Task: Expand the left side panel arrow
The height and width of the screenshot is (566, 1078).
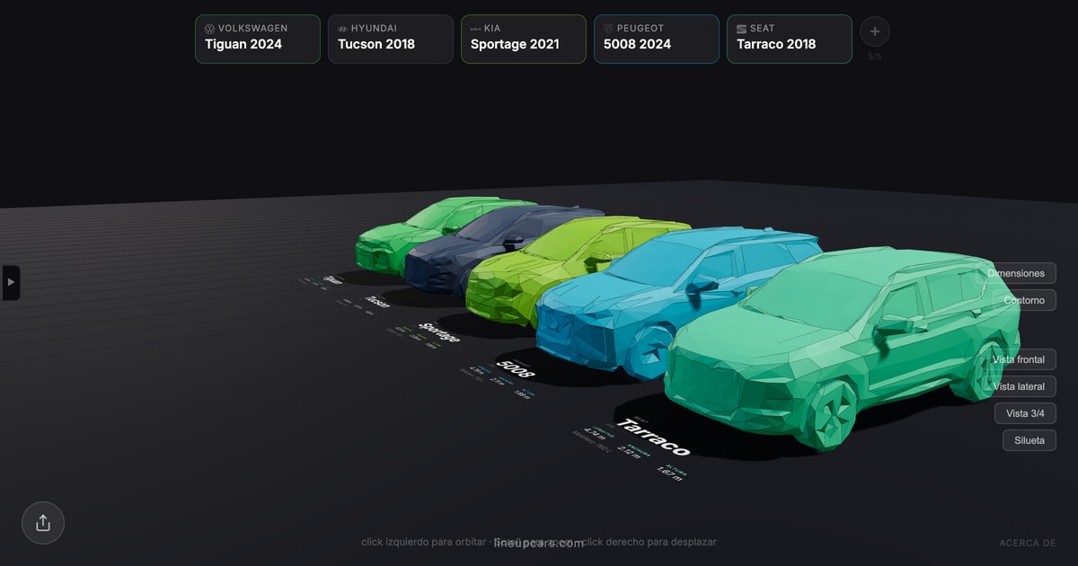Action: [x=11, y=282]
